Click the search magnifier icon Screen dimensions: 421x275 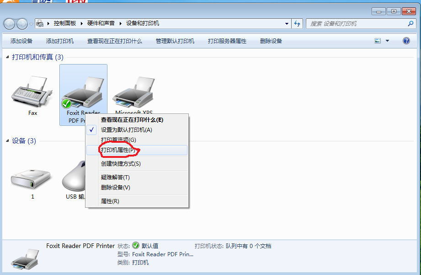coord(410,24)
